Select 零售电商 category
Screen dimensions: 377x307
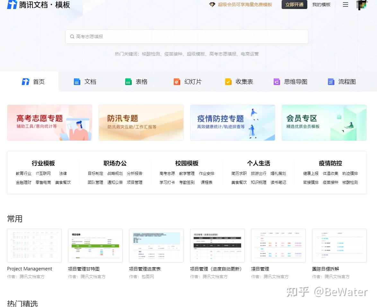click(x=43, y=183)
